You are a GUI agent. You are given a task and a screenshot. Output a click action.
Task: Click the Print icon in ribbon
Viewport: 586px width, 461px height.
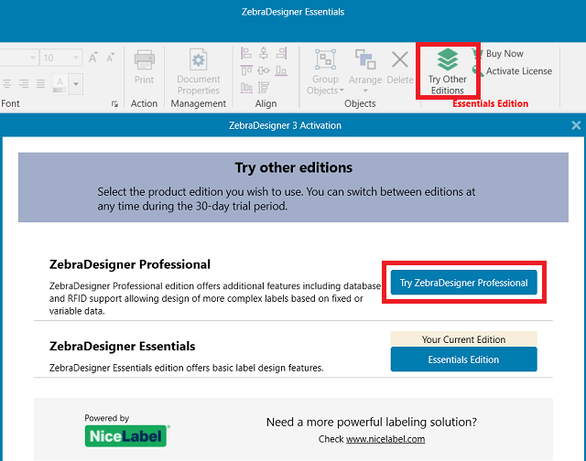pyautogui.click(x=144, y=60)
